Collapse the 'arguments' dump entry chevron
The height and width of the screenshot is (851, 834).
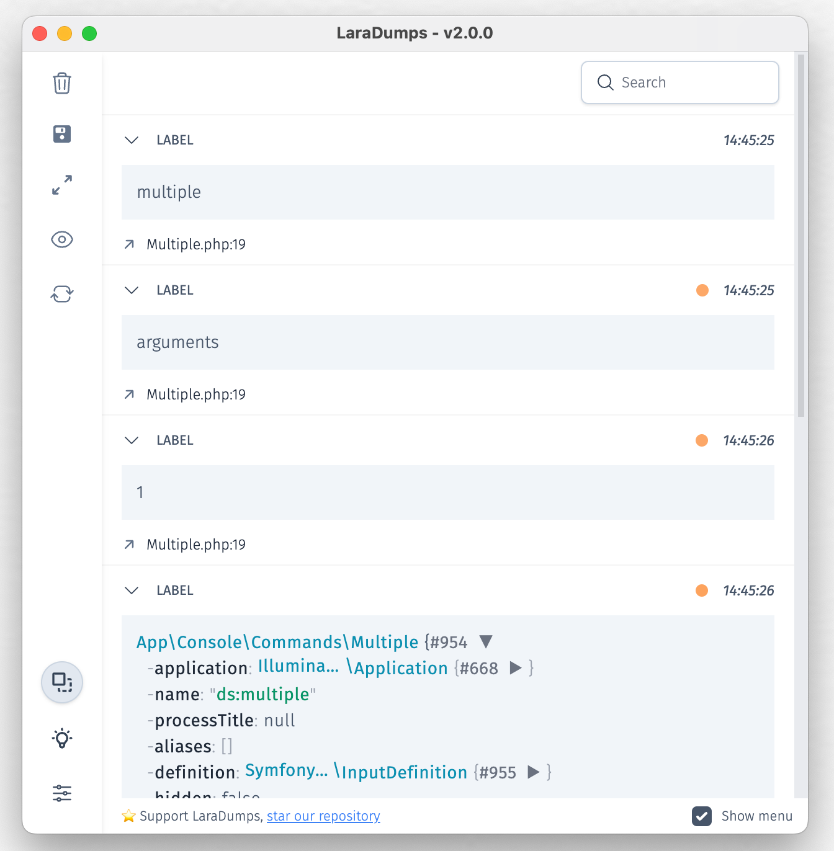tap(132, 290)
